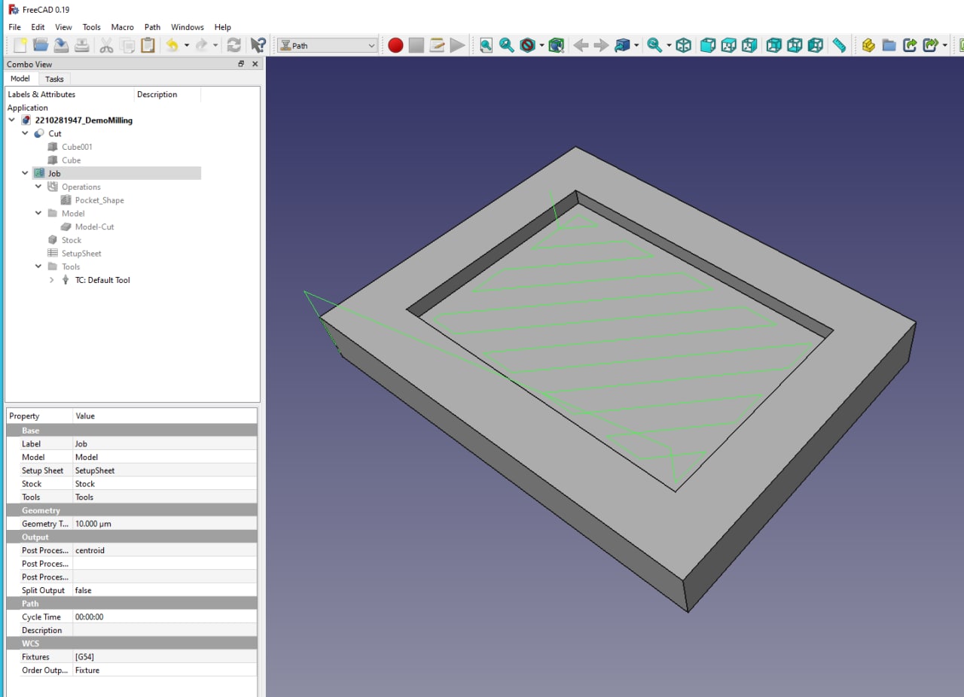
Task: Click the Create Part yellow icon
Action: (x=868, y=46)
